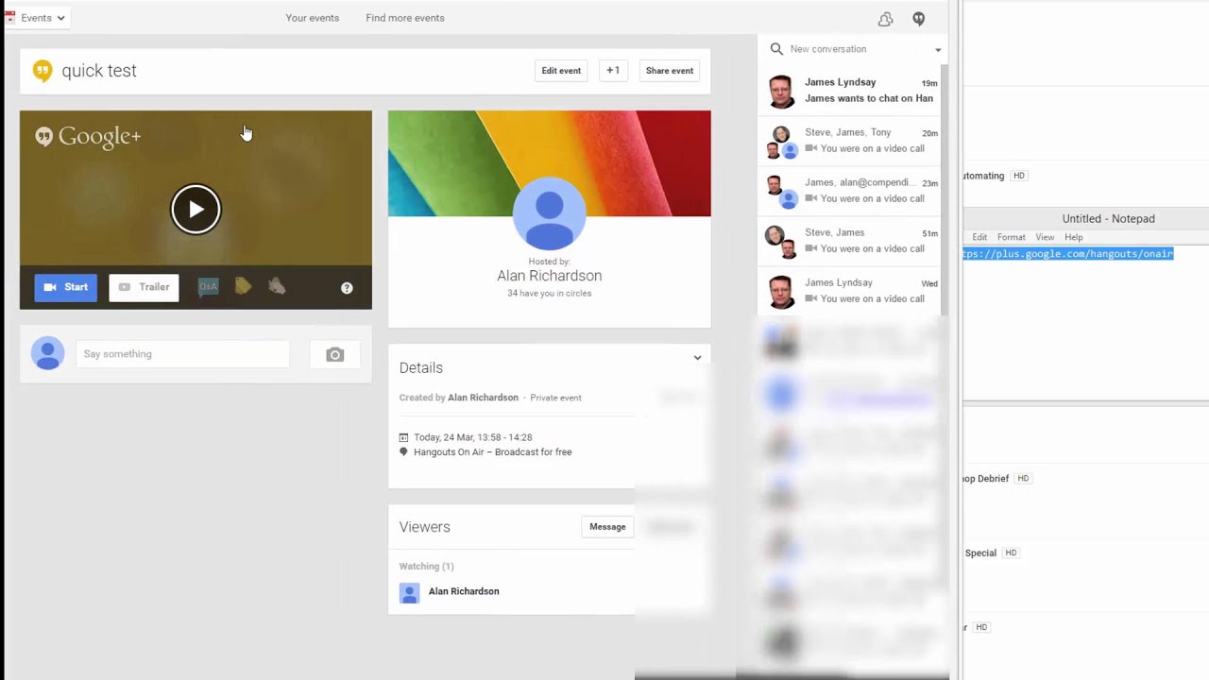Click the calendar icon next to event time
1209x680 pixels.
point(403,437)
